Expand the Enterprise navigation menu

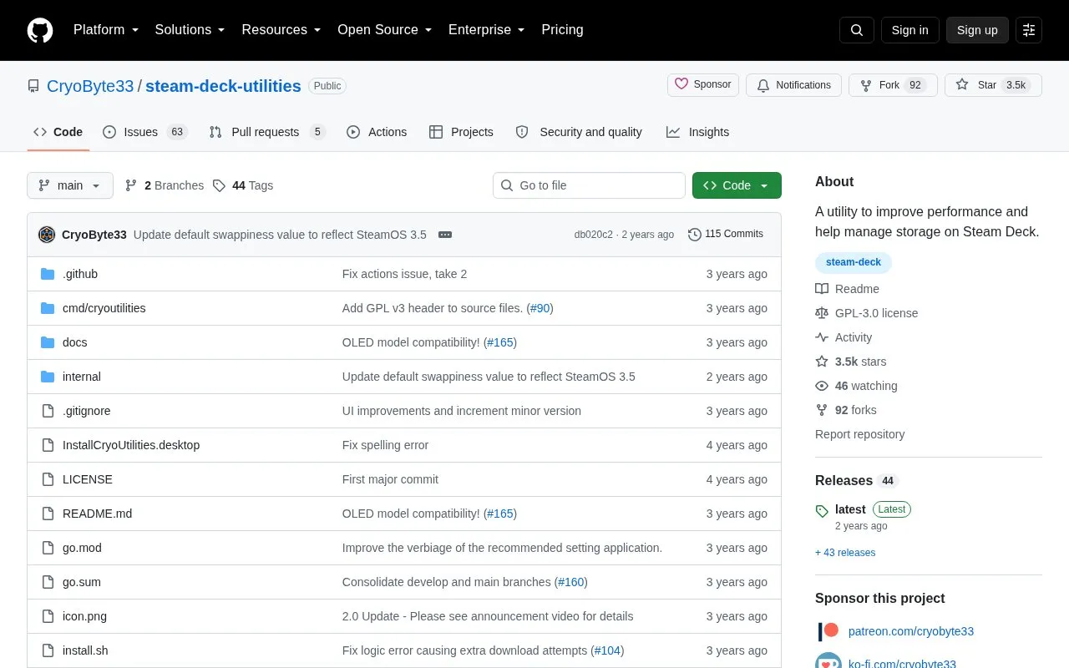pos(487,30)
